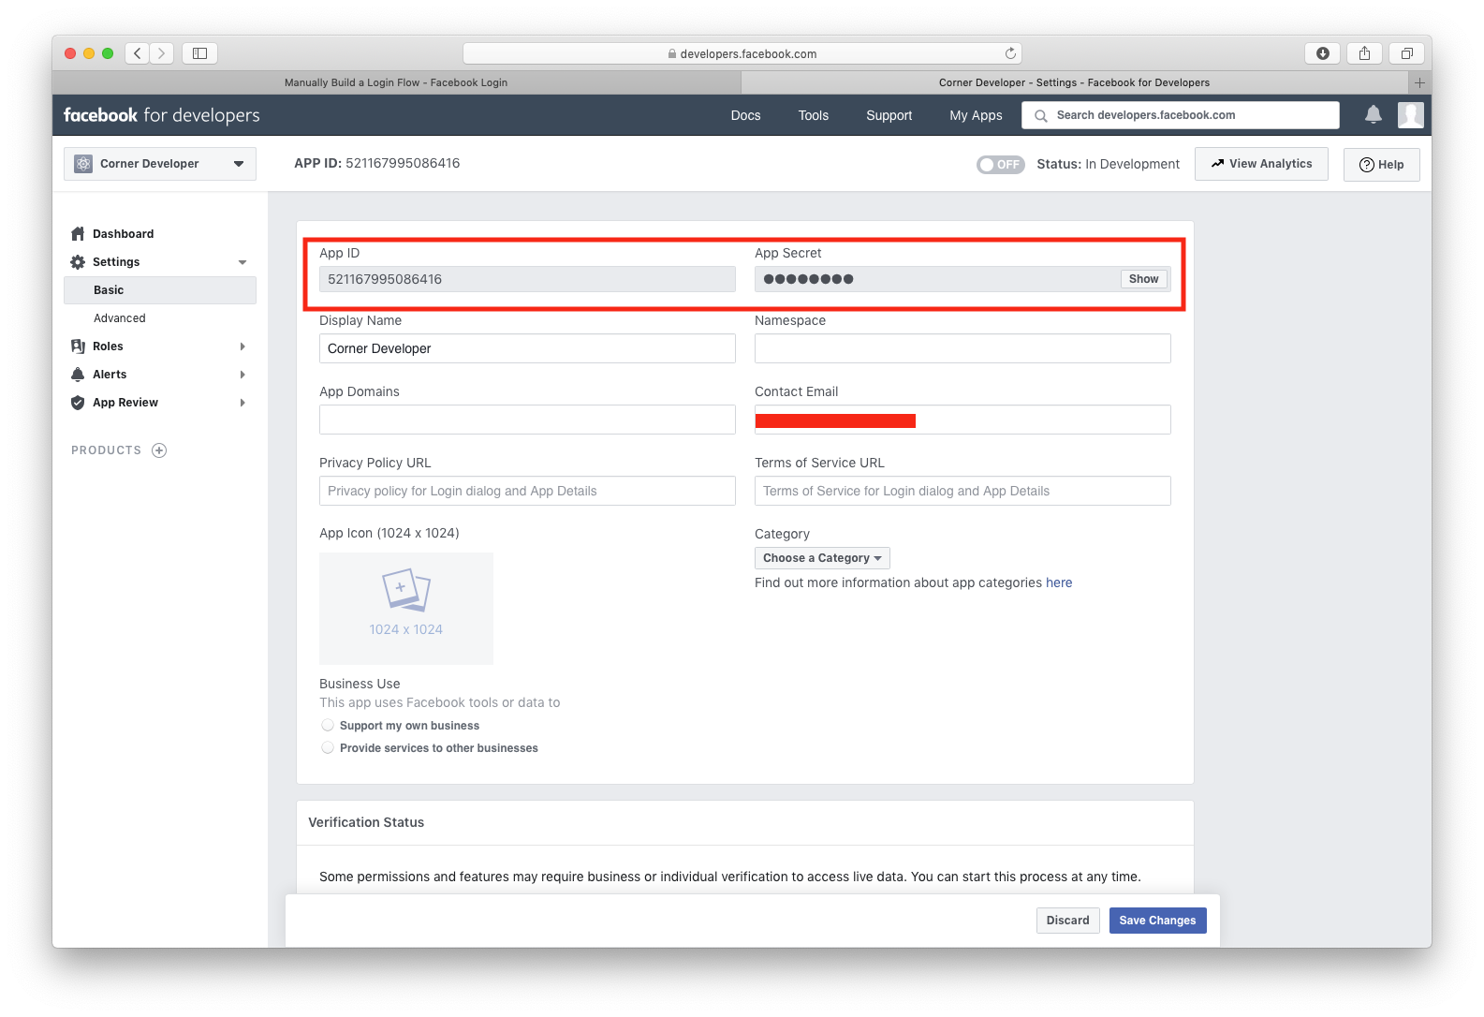Click the App Domains input field
This screenshot has height=1017, width=1484.
coord(527,420)
